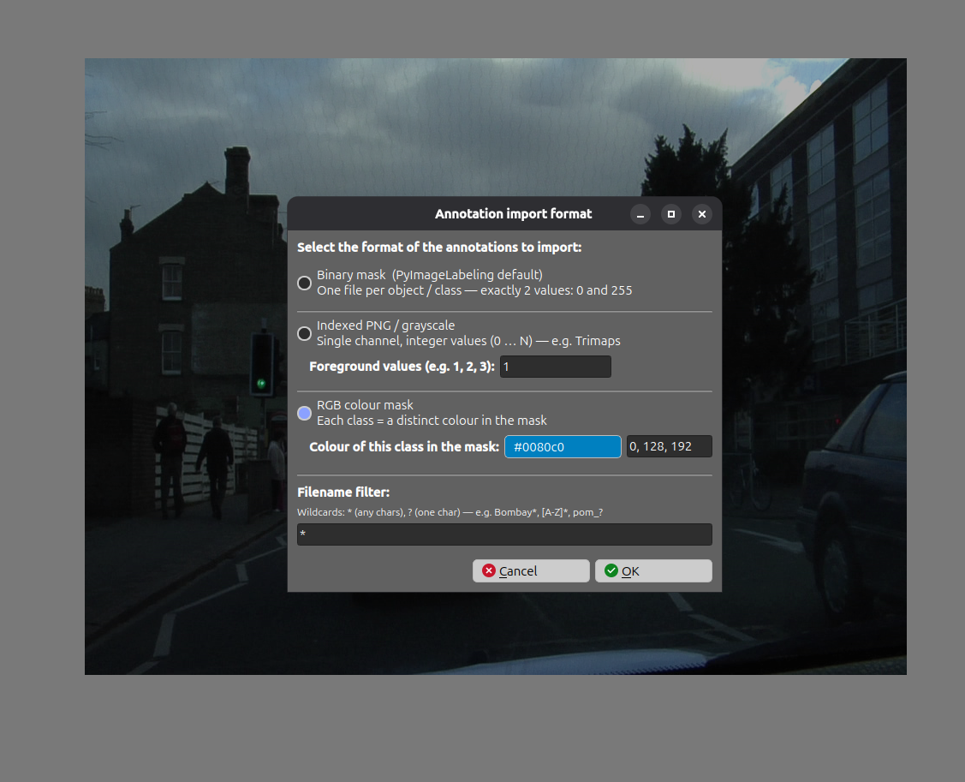Click 'One file per object / class' description
The image size is (965, 782).
tap(474, 290)
